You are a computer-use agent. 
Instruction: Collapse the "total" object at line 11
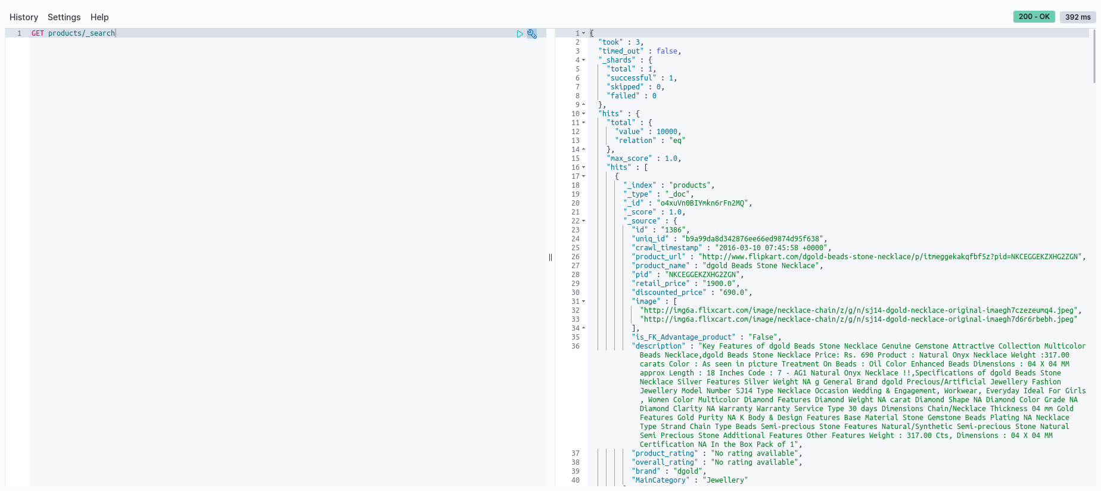point(583,123)
